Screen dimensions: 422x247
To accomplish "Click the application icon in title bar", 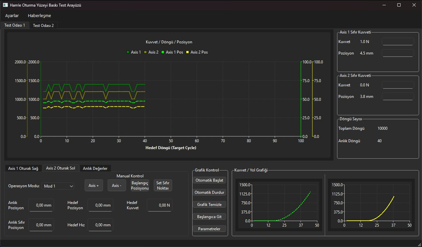I will tap(5, 5).
